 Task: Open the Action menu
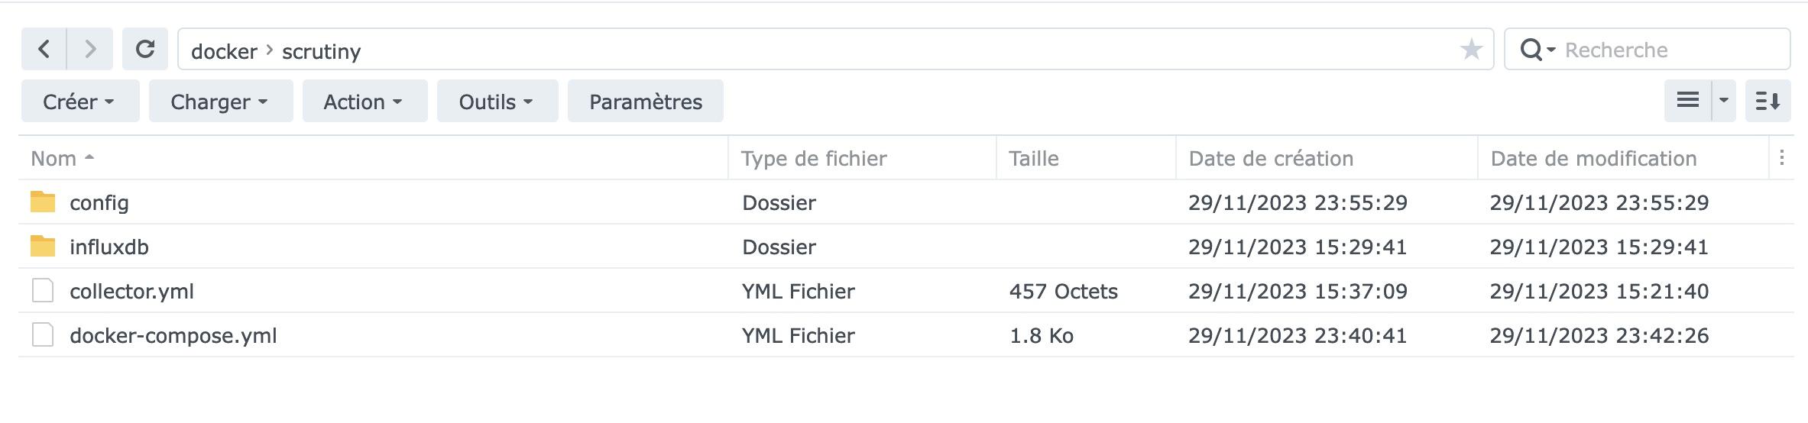pyautogui.click(x=364, y=102)
